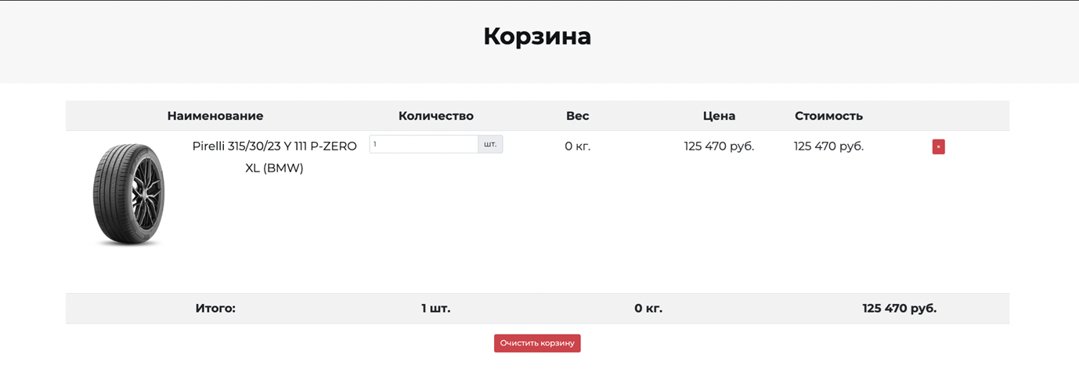Viewport: 1079px width, 390px height.
Task: Remove the Pirelli tire with red X icon
Action: coord(938,146)
